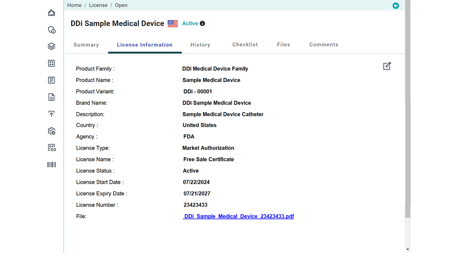The image size is (450, 253).
Task: Open the document file sidebar icon
Action: click(x=51, y=97)
